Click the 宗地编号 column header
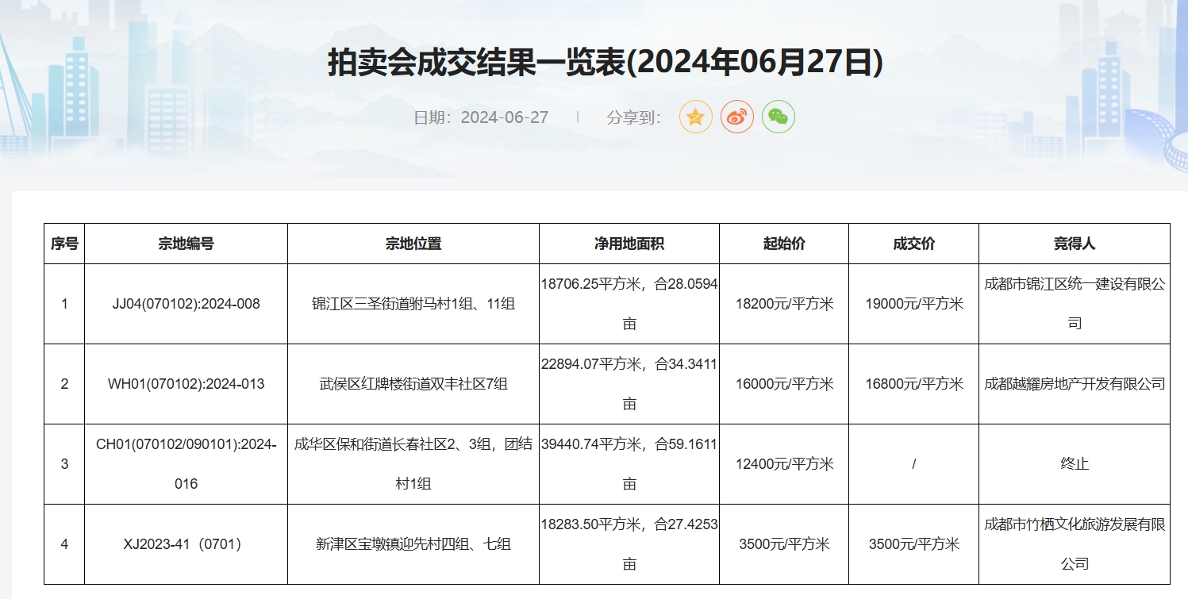 point(186,244)
